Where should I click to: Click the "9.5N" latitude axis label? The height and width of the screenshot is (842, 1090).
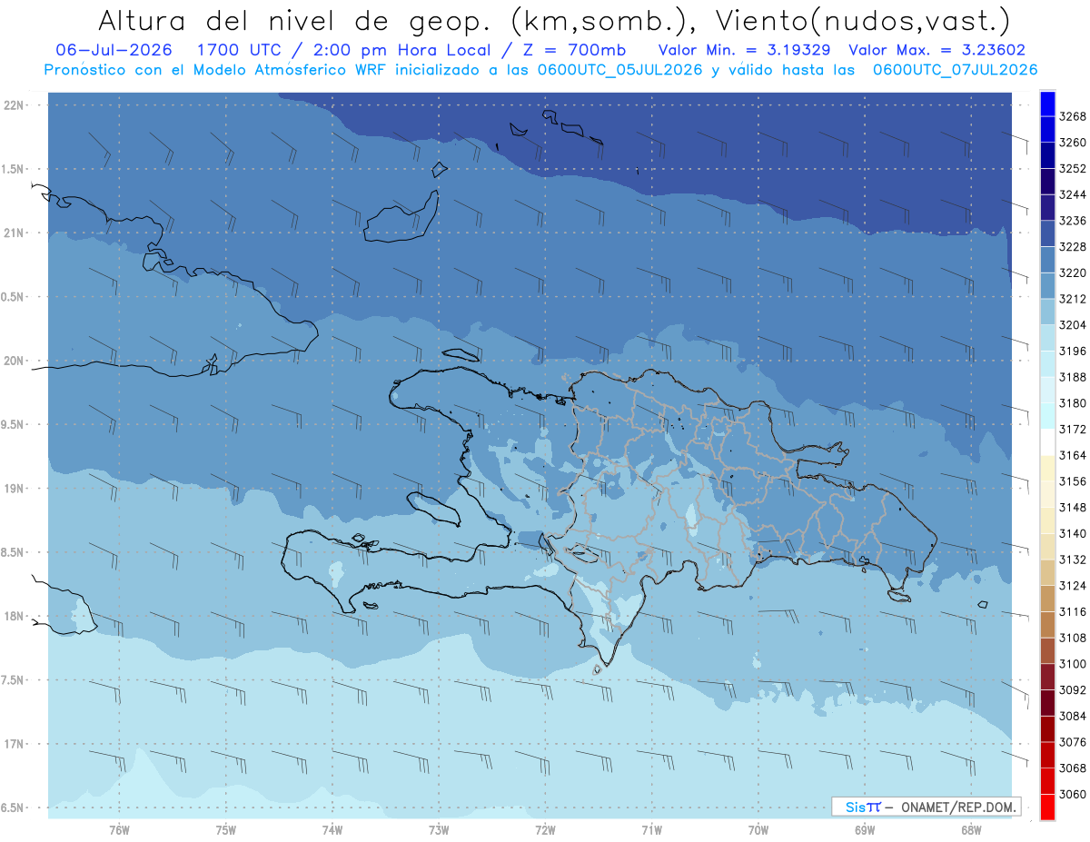point(14,424)
